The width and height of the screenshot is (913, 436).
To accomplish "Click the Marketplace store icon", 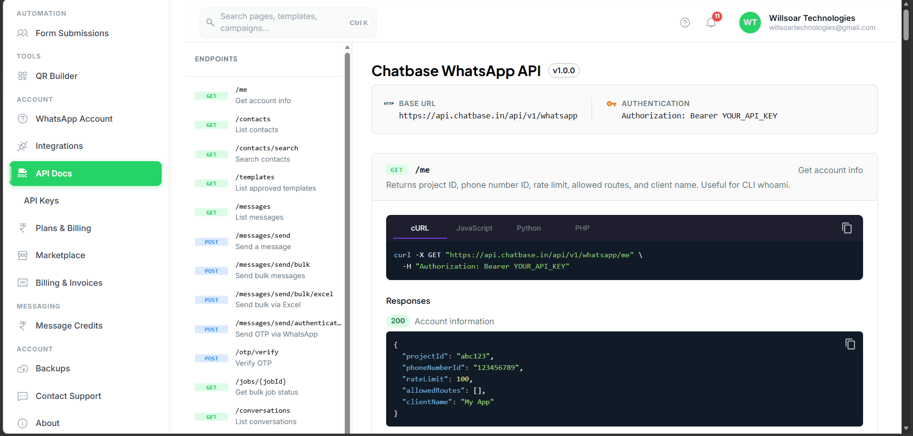I will 22,255.
